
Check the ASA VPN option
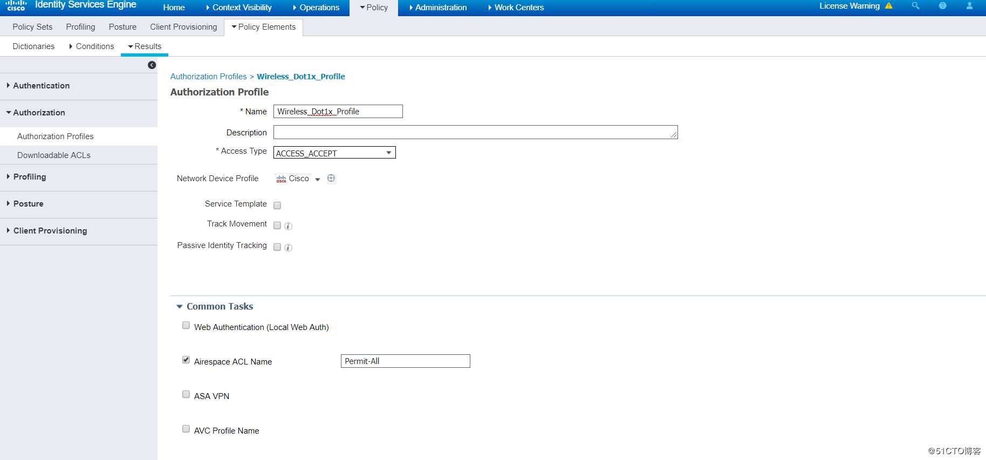pyautogui.click(x=186, y=394)
